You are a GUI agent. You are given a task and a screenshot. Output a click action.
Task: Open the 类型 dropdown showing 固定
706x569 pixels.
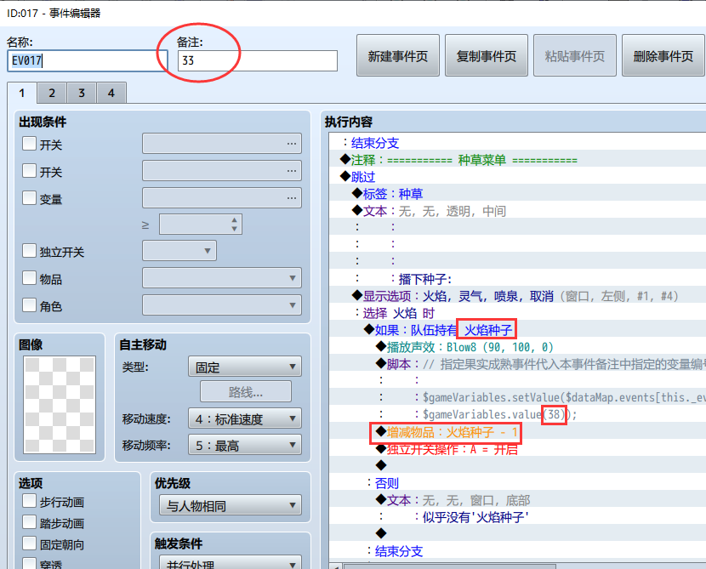(x=245, y=367)
